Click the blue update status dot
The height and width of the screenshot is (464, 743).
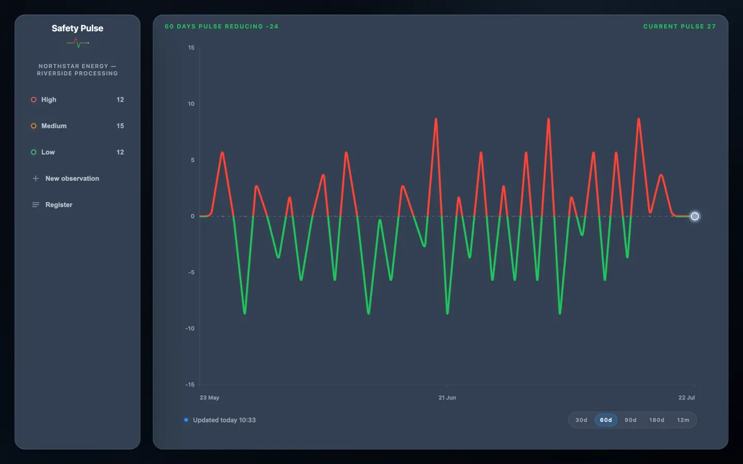point(186,420)
